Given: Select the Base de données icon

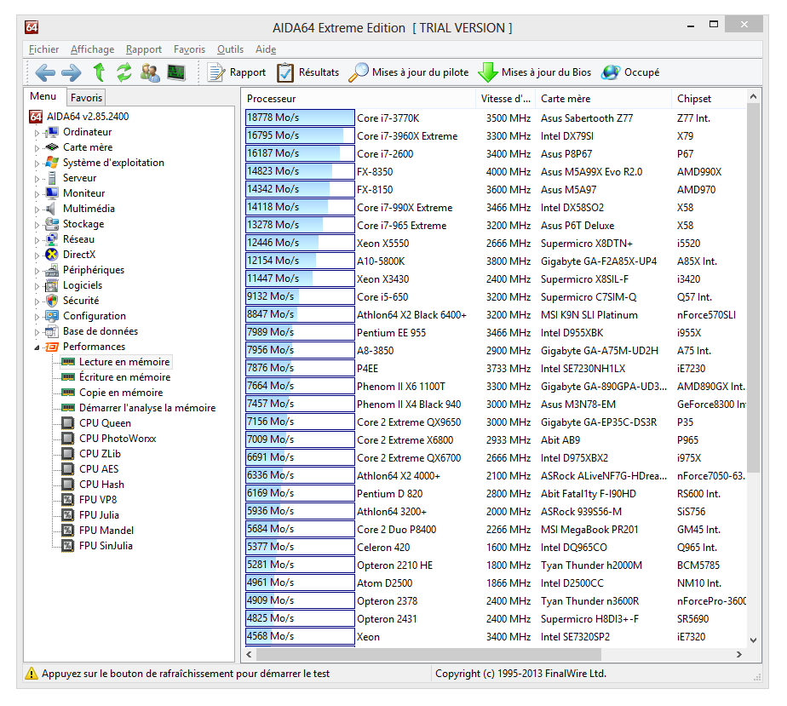Looking at the screenshot, I should [51, 331].
